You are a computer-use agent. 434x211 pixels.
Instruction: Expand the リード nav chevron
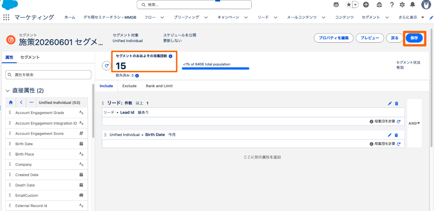click(276, 17)
